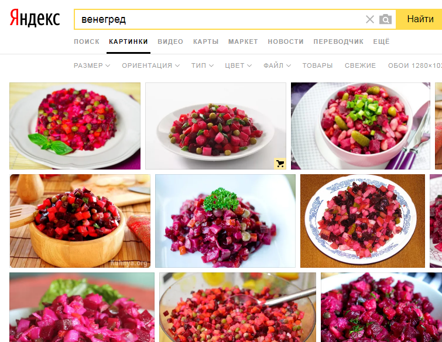Click the Найти search button
Viewport: 442px width, 342px height.
click(420, 19)
